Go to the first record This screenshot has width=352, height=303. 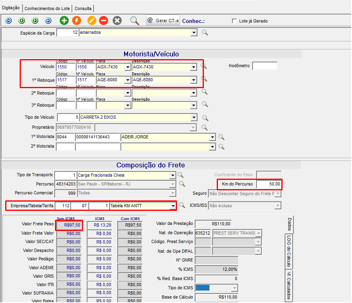8,20
